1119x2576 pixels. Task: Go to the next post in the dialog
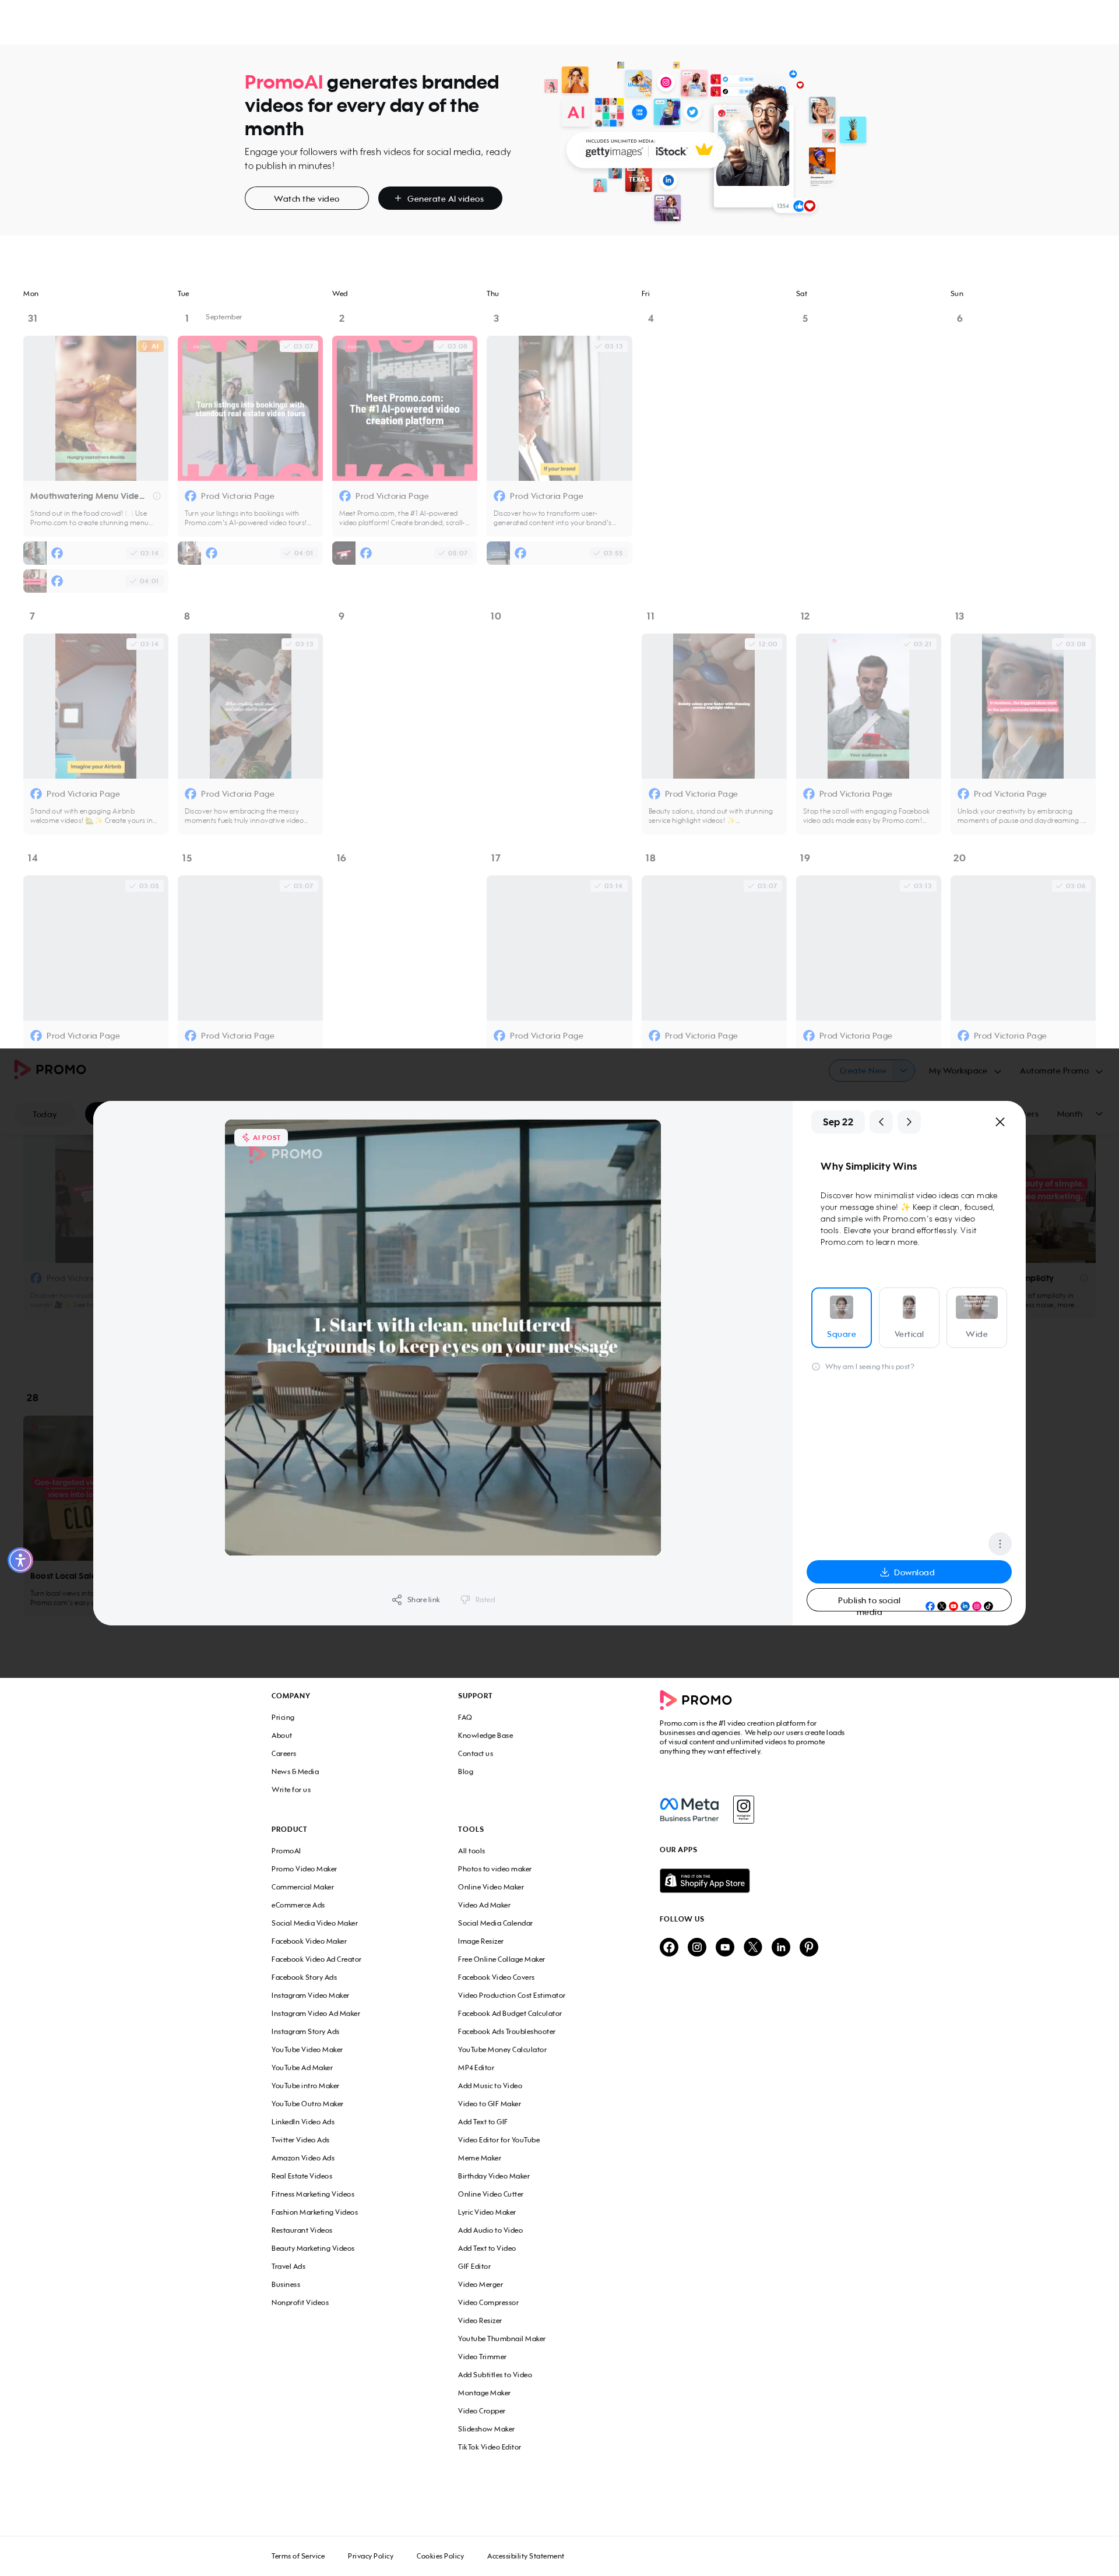(x=908, y=1122)
